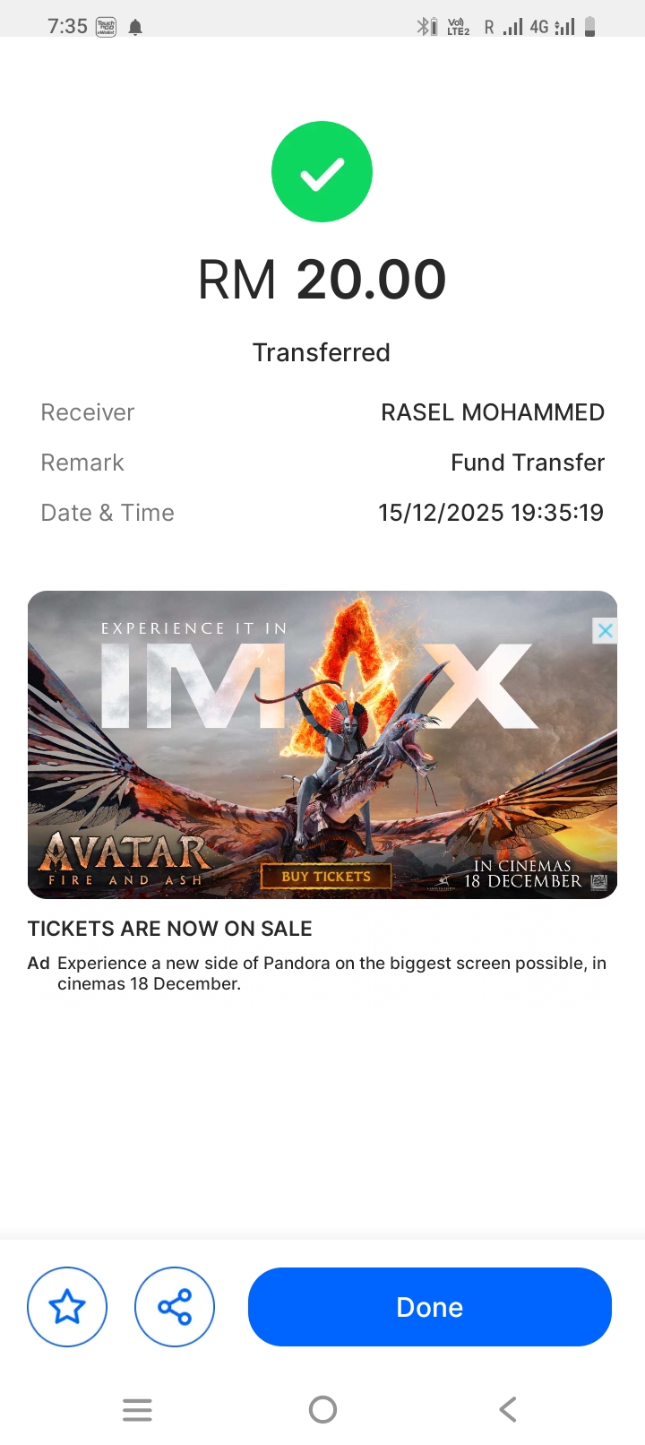This screenshot has height=1445, width=645.
Task: Tap receiver name RASEL MOHAMMED
Action: point(493,412)
